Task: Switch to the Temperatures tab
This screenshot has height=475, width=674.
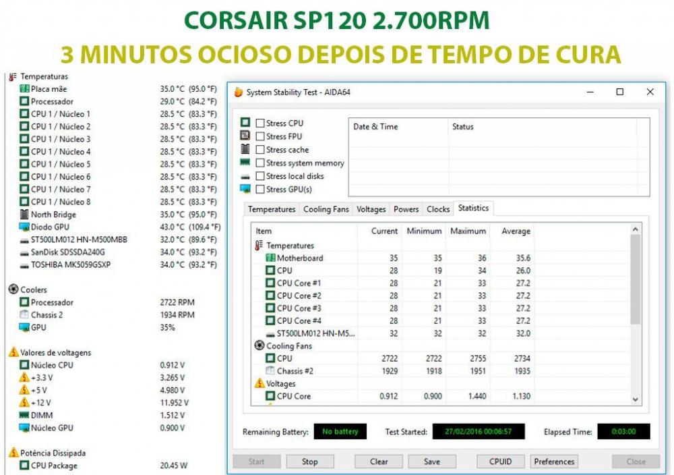Action: pos(272,209)
